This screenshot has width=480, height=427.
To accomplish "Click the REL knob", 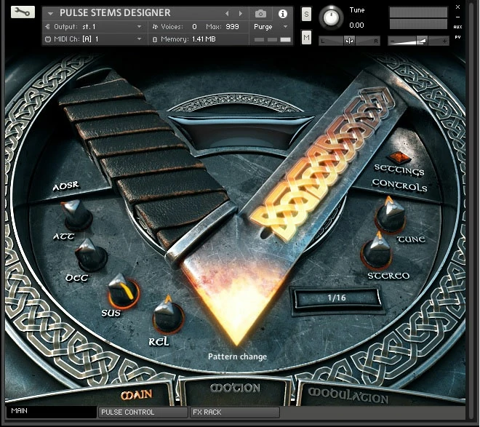I will click(x=168, y=315).
